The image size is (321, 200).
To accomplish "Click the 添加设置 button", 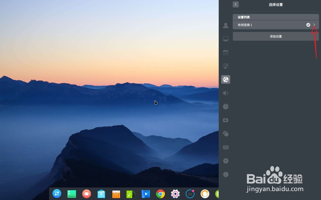I will (275, 36).
